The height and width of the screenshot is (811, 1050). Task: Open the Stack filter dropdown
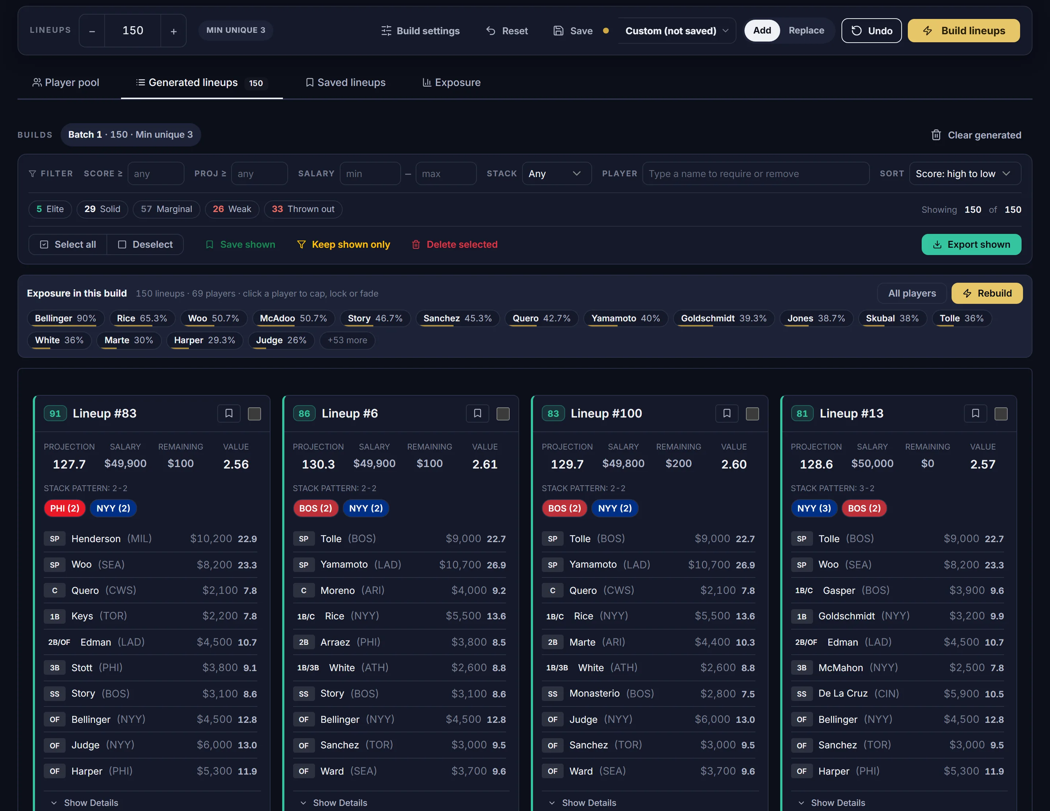pyautogui.click(x=557, y=173)
